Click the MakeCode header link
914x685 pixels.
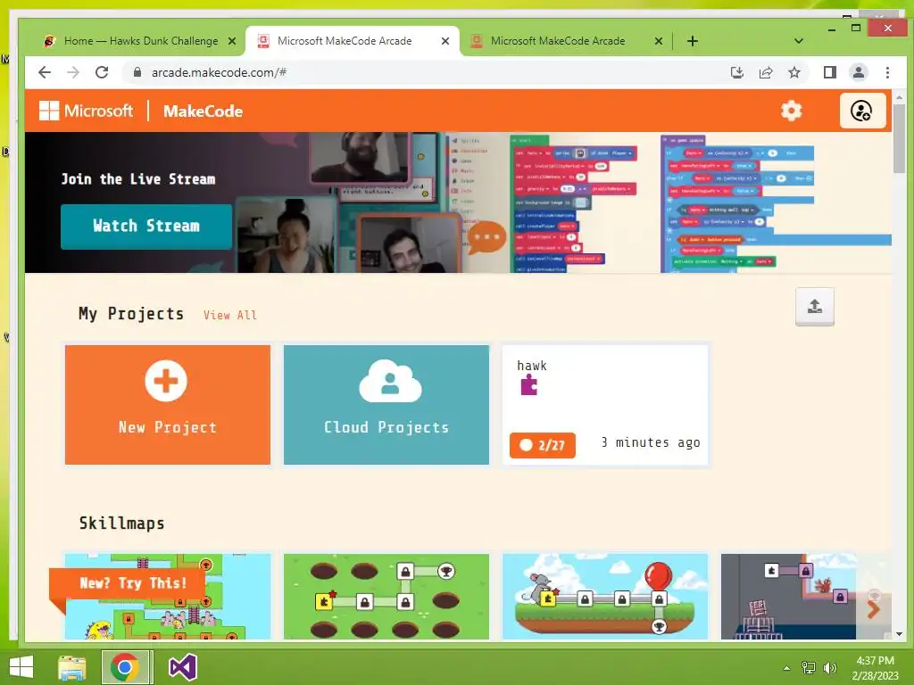(203, 111)
